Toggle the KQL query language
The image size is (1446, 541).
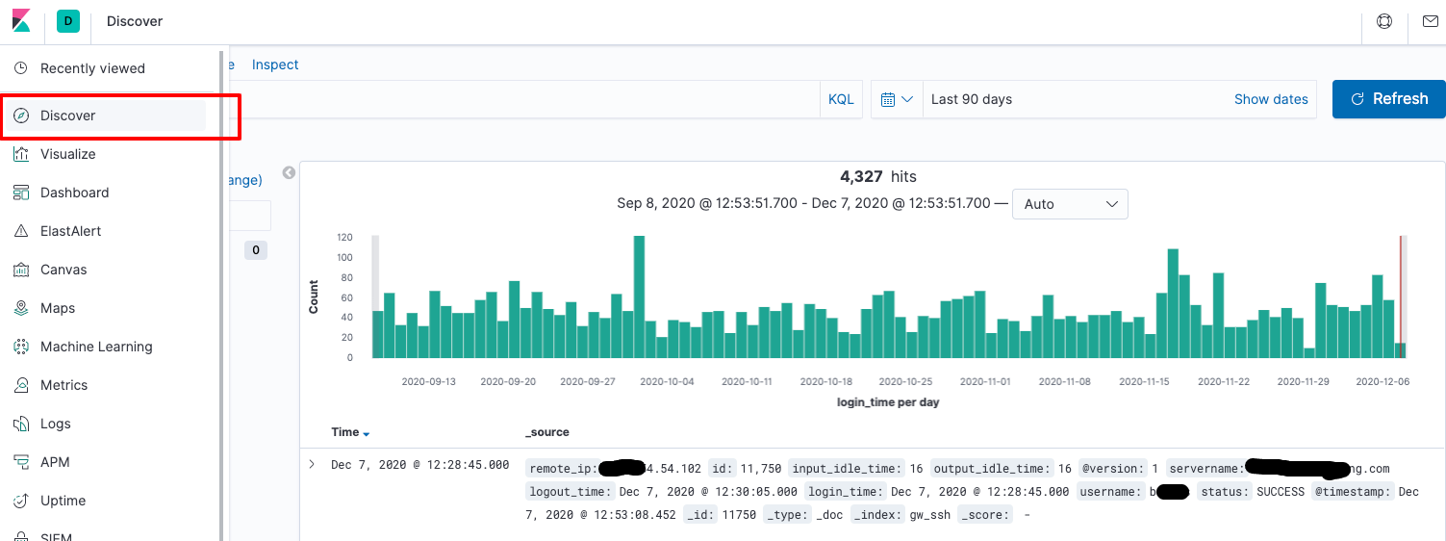coord(841,99)
